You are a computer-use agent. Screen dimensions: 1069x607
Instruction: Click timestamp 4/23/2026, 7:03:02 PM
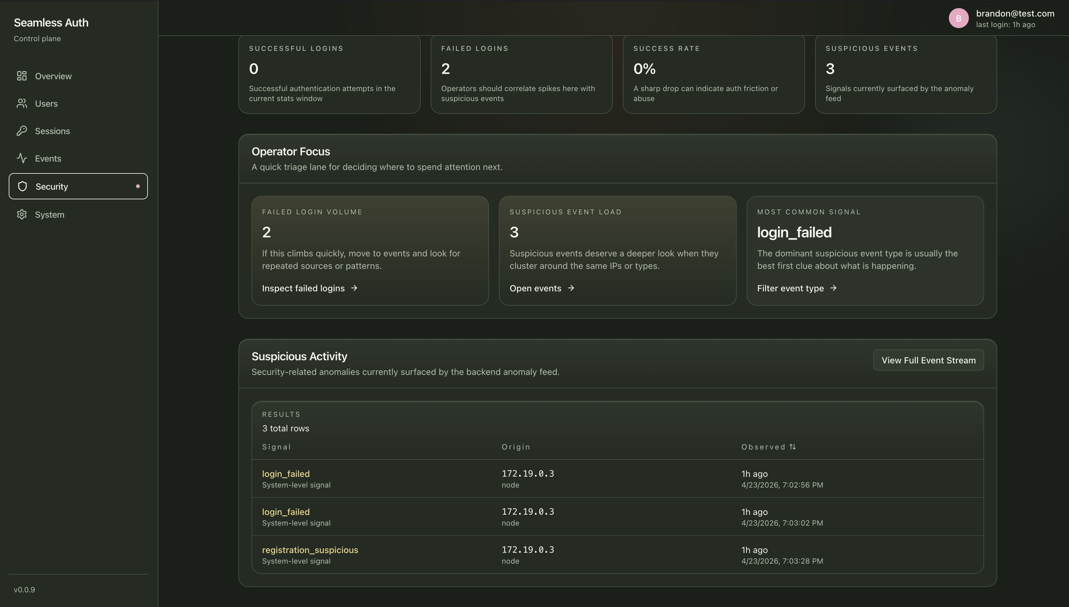[782, 523]
